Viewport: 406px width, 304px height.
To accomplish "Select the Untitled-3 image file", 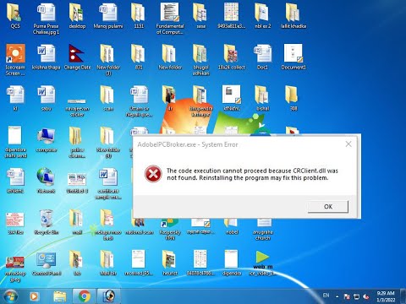I will click(77, 182).
